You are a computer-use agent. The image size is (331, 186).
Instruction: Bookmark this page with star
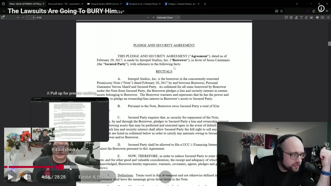[x=282, y=11]
